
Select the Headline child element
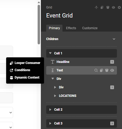tap(81, 62)
